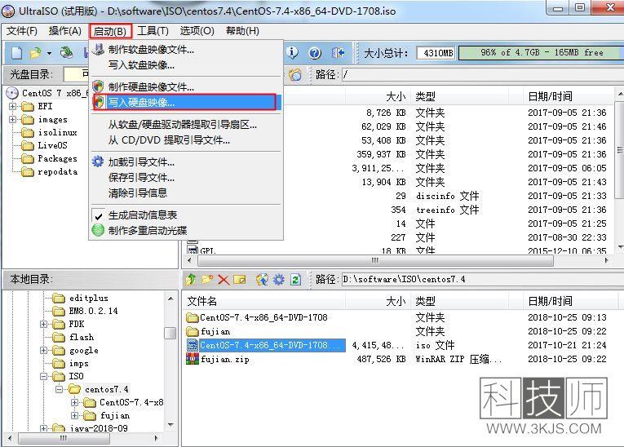Click the Open file folder icon
The image size is (624, 447).
tap(36, 52)
